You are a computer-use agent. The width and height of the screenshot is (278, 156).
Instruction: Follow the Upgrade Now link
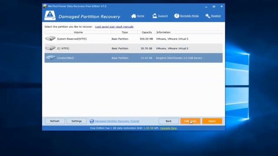pos(169,128)
